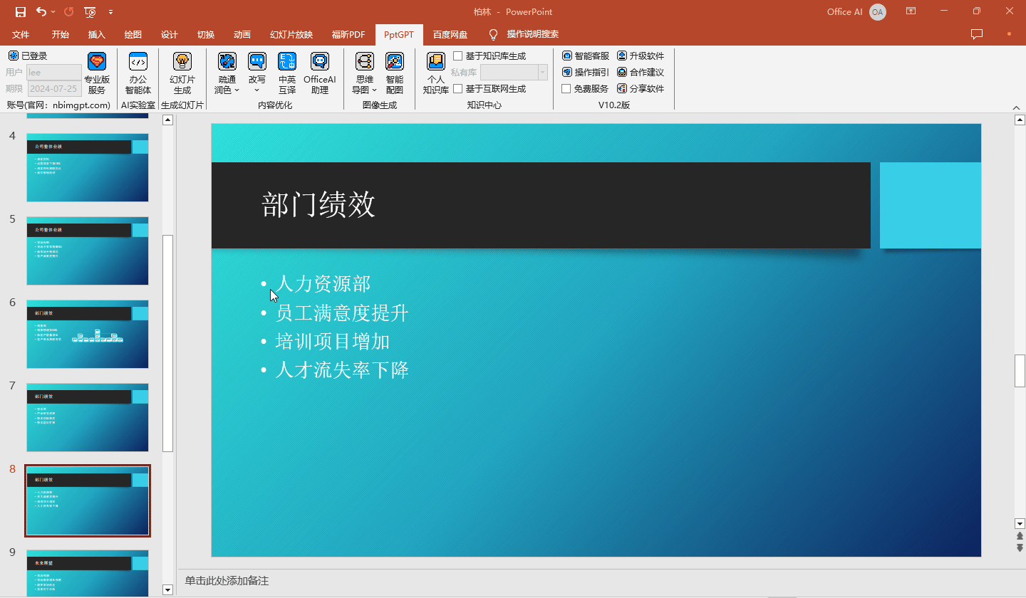Viewport: 1026px width, 598px height.
Task: Click the save icon in title bar
Action: pyautogui.click(x=21, y=11)
